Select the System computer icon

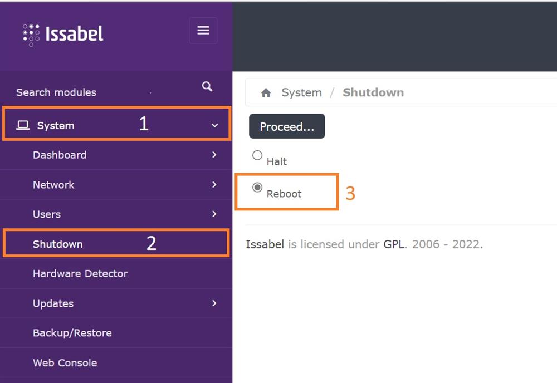(23, 125)
